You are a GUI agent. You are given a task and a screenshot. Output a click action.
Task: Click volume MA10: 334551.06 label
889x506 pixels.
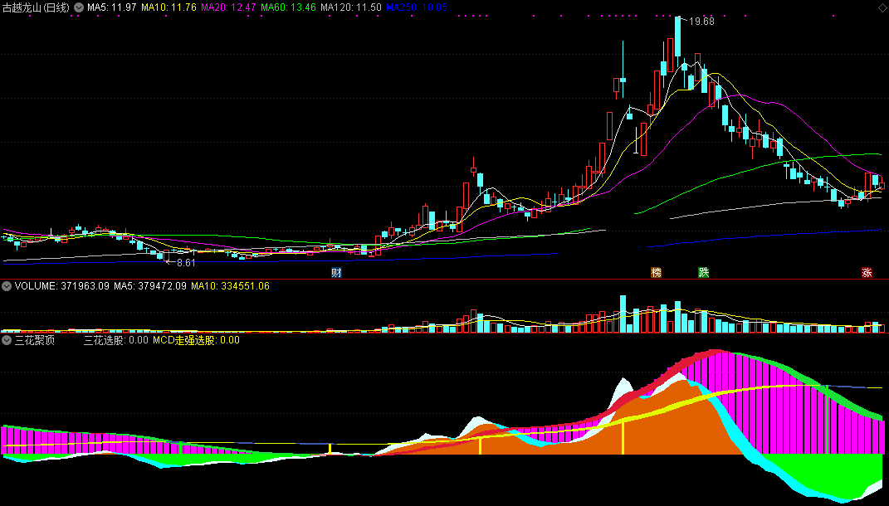(230, 286)
